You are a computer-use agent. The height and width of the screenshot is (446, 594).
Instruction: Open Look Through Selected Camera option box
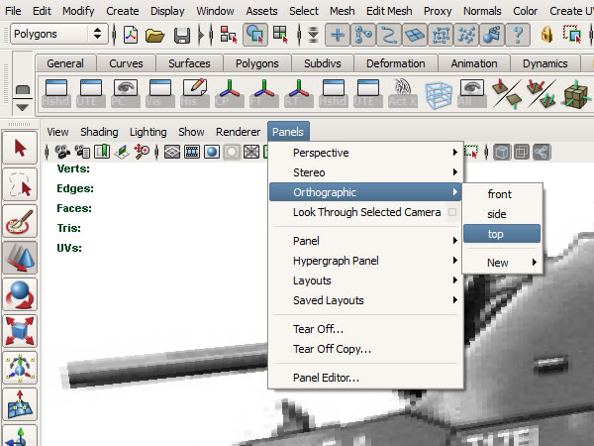point(452,212)
